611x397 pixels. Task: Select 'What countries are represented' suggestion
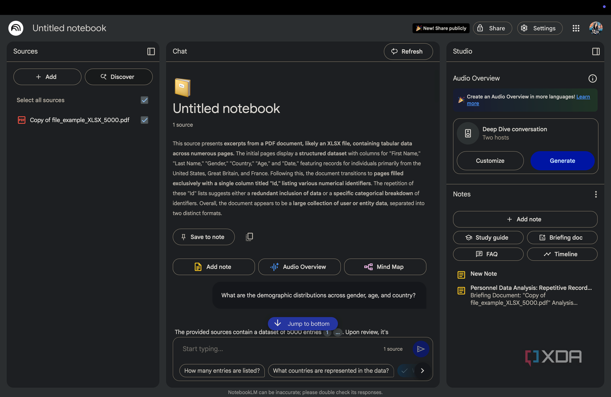(x=331, y=371)
